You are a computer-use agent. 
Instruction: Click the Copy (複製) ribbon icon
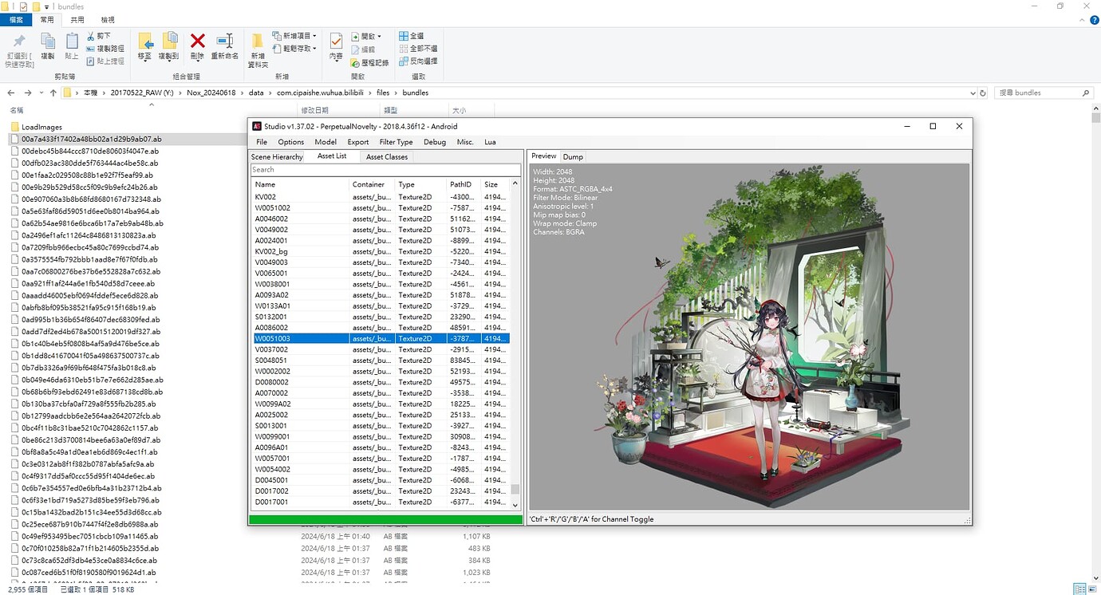[48, 41]
